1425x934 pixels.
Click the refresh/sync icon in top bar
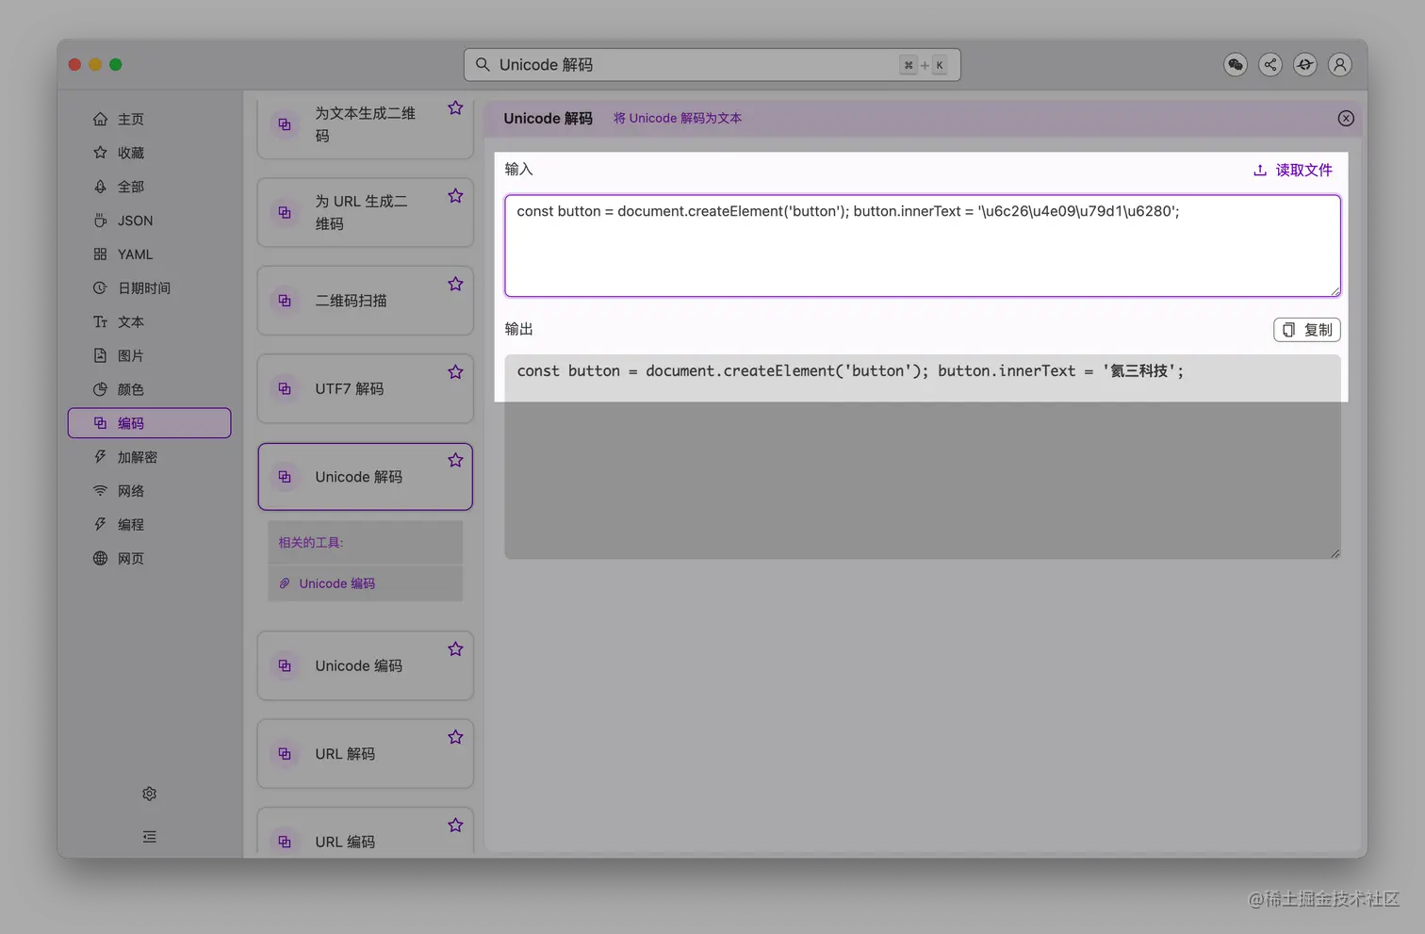[1305, 64]
